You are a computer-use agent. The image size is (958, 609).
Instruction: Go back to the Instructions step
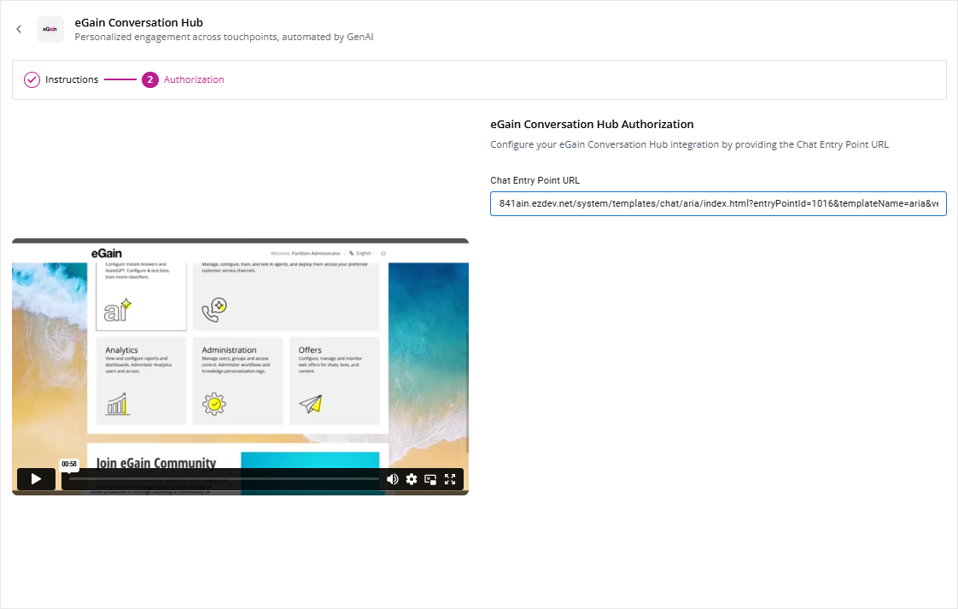click(x=72, y=79)
